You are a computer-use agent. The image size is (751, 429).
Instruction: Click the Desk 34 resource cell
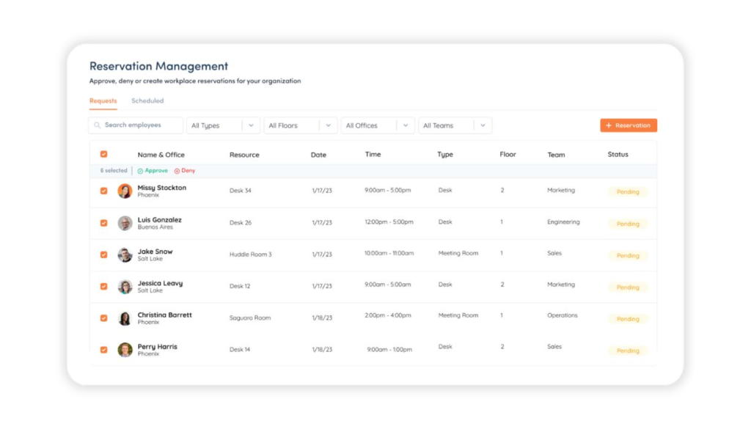coord(241,191)
